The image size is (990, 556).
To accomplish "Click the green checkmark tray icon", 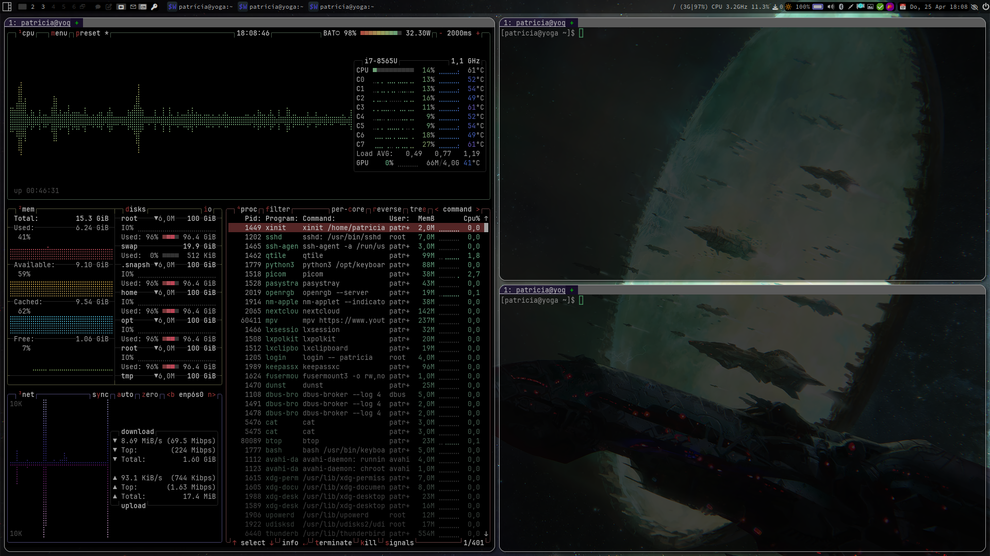I will [x=880, y=7].
